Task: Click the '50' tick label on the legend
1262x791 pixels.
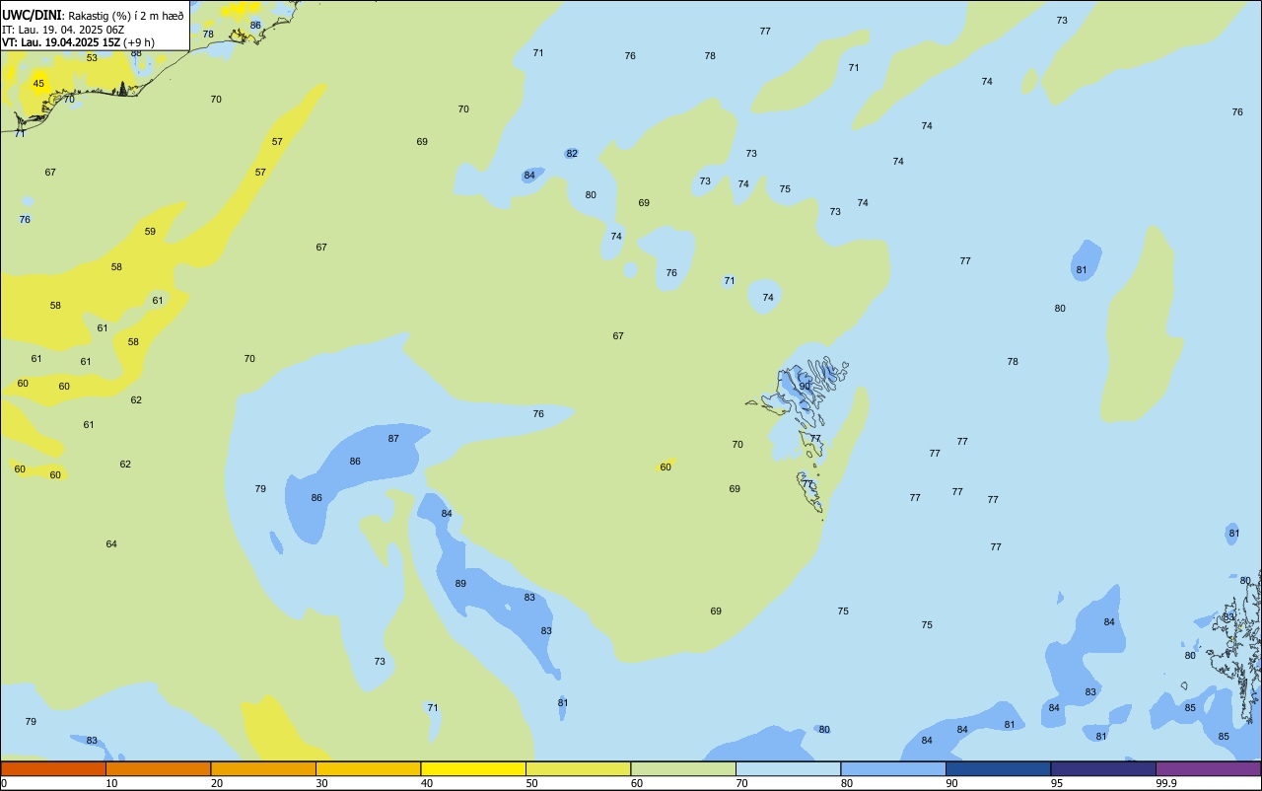Action: point(531,783)
